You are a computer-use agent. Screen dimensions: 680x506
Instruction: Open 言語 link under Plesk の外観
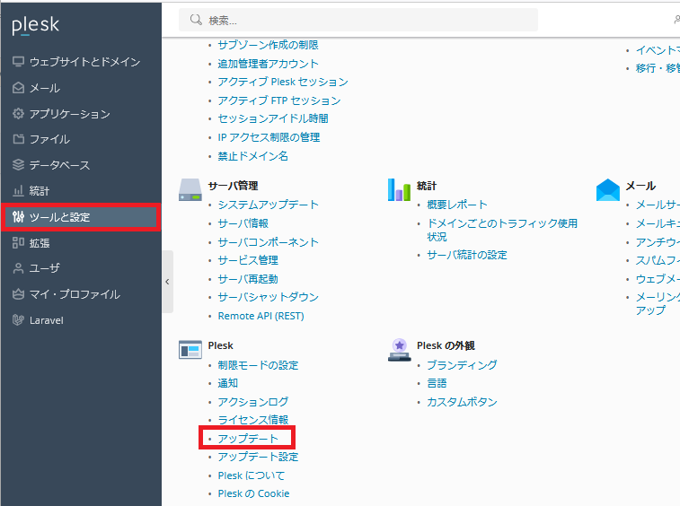coord(437,383)
